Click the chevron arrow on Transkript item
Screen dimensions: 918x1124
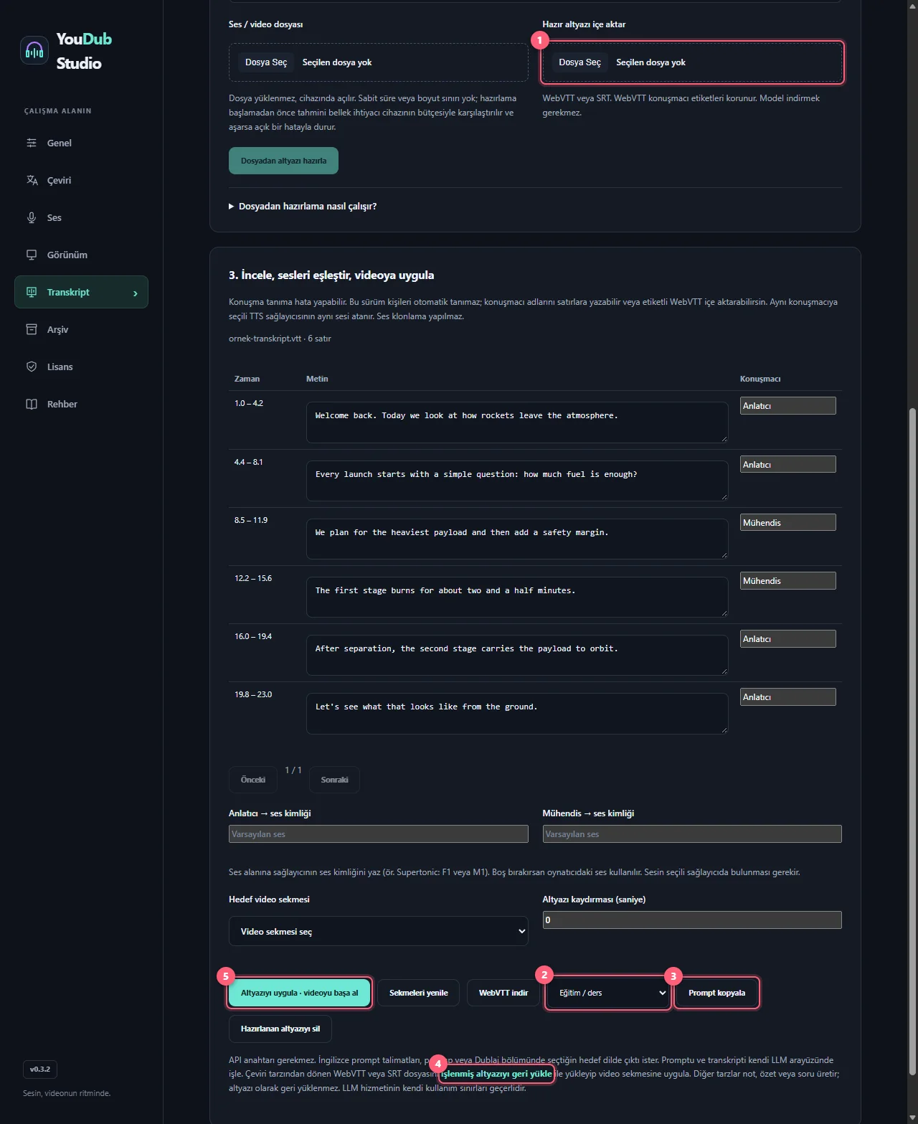pos(135,293)
